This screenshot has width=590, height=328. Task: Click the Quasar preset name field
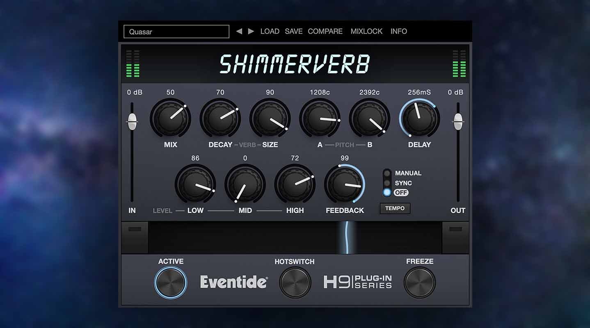tap(176, 31)
